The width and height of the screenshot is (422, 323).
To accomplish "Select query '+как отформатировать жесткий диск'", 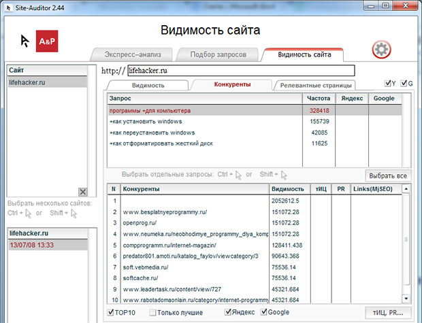I will pos(255,143).
